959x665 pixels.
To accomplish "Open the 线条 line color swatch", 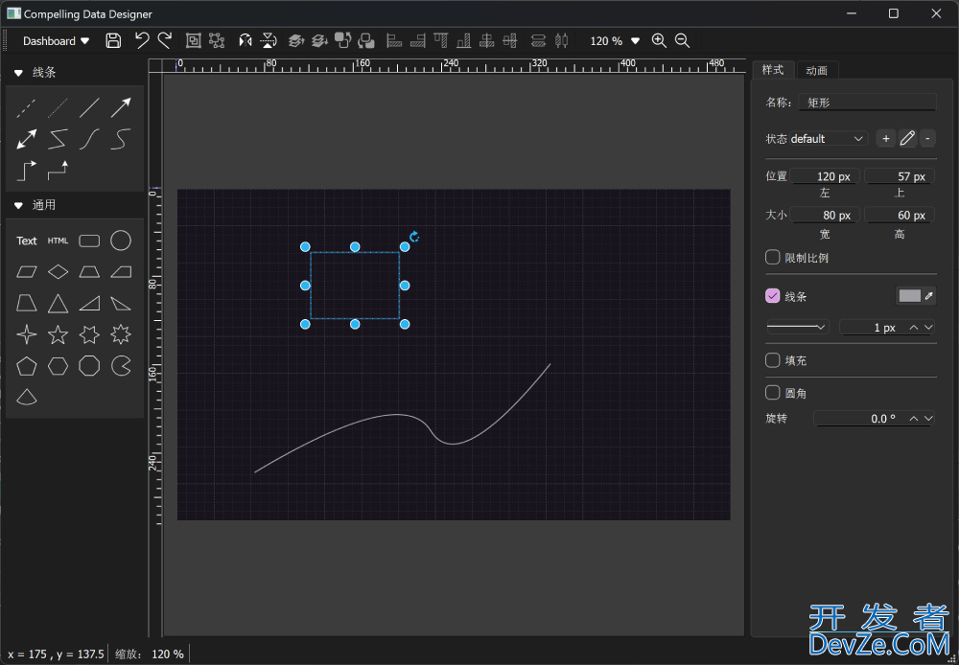I will coord(909,296).
